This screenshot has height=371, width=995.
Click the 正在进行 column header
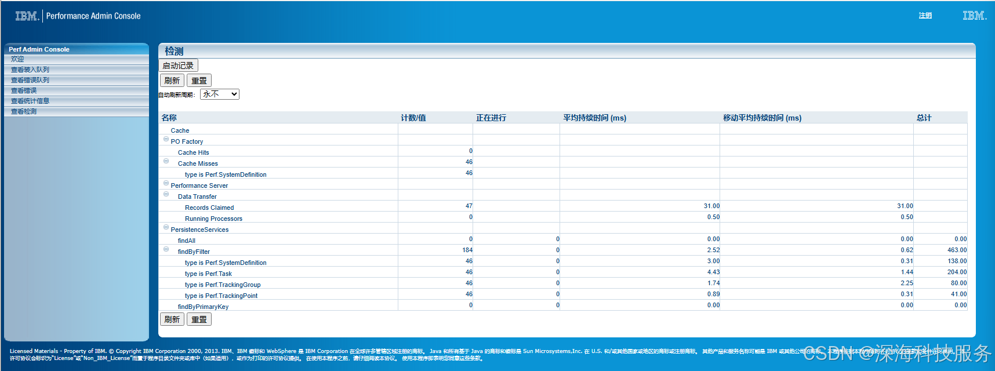pyautogui.click(x=491, y=118)
